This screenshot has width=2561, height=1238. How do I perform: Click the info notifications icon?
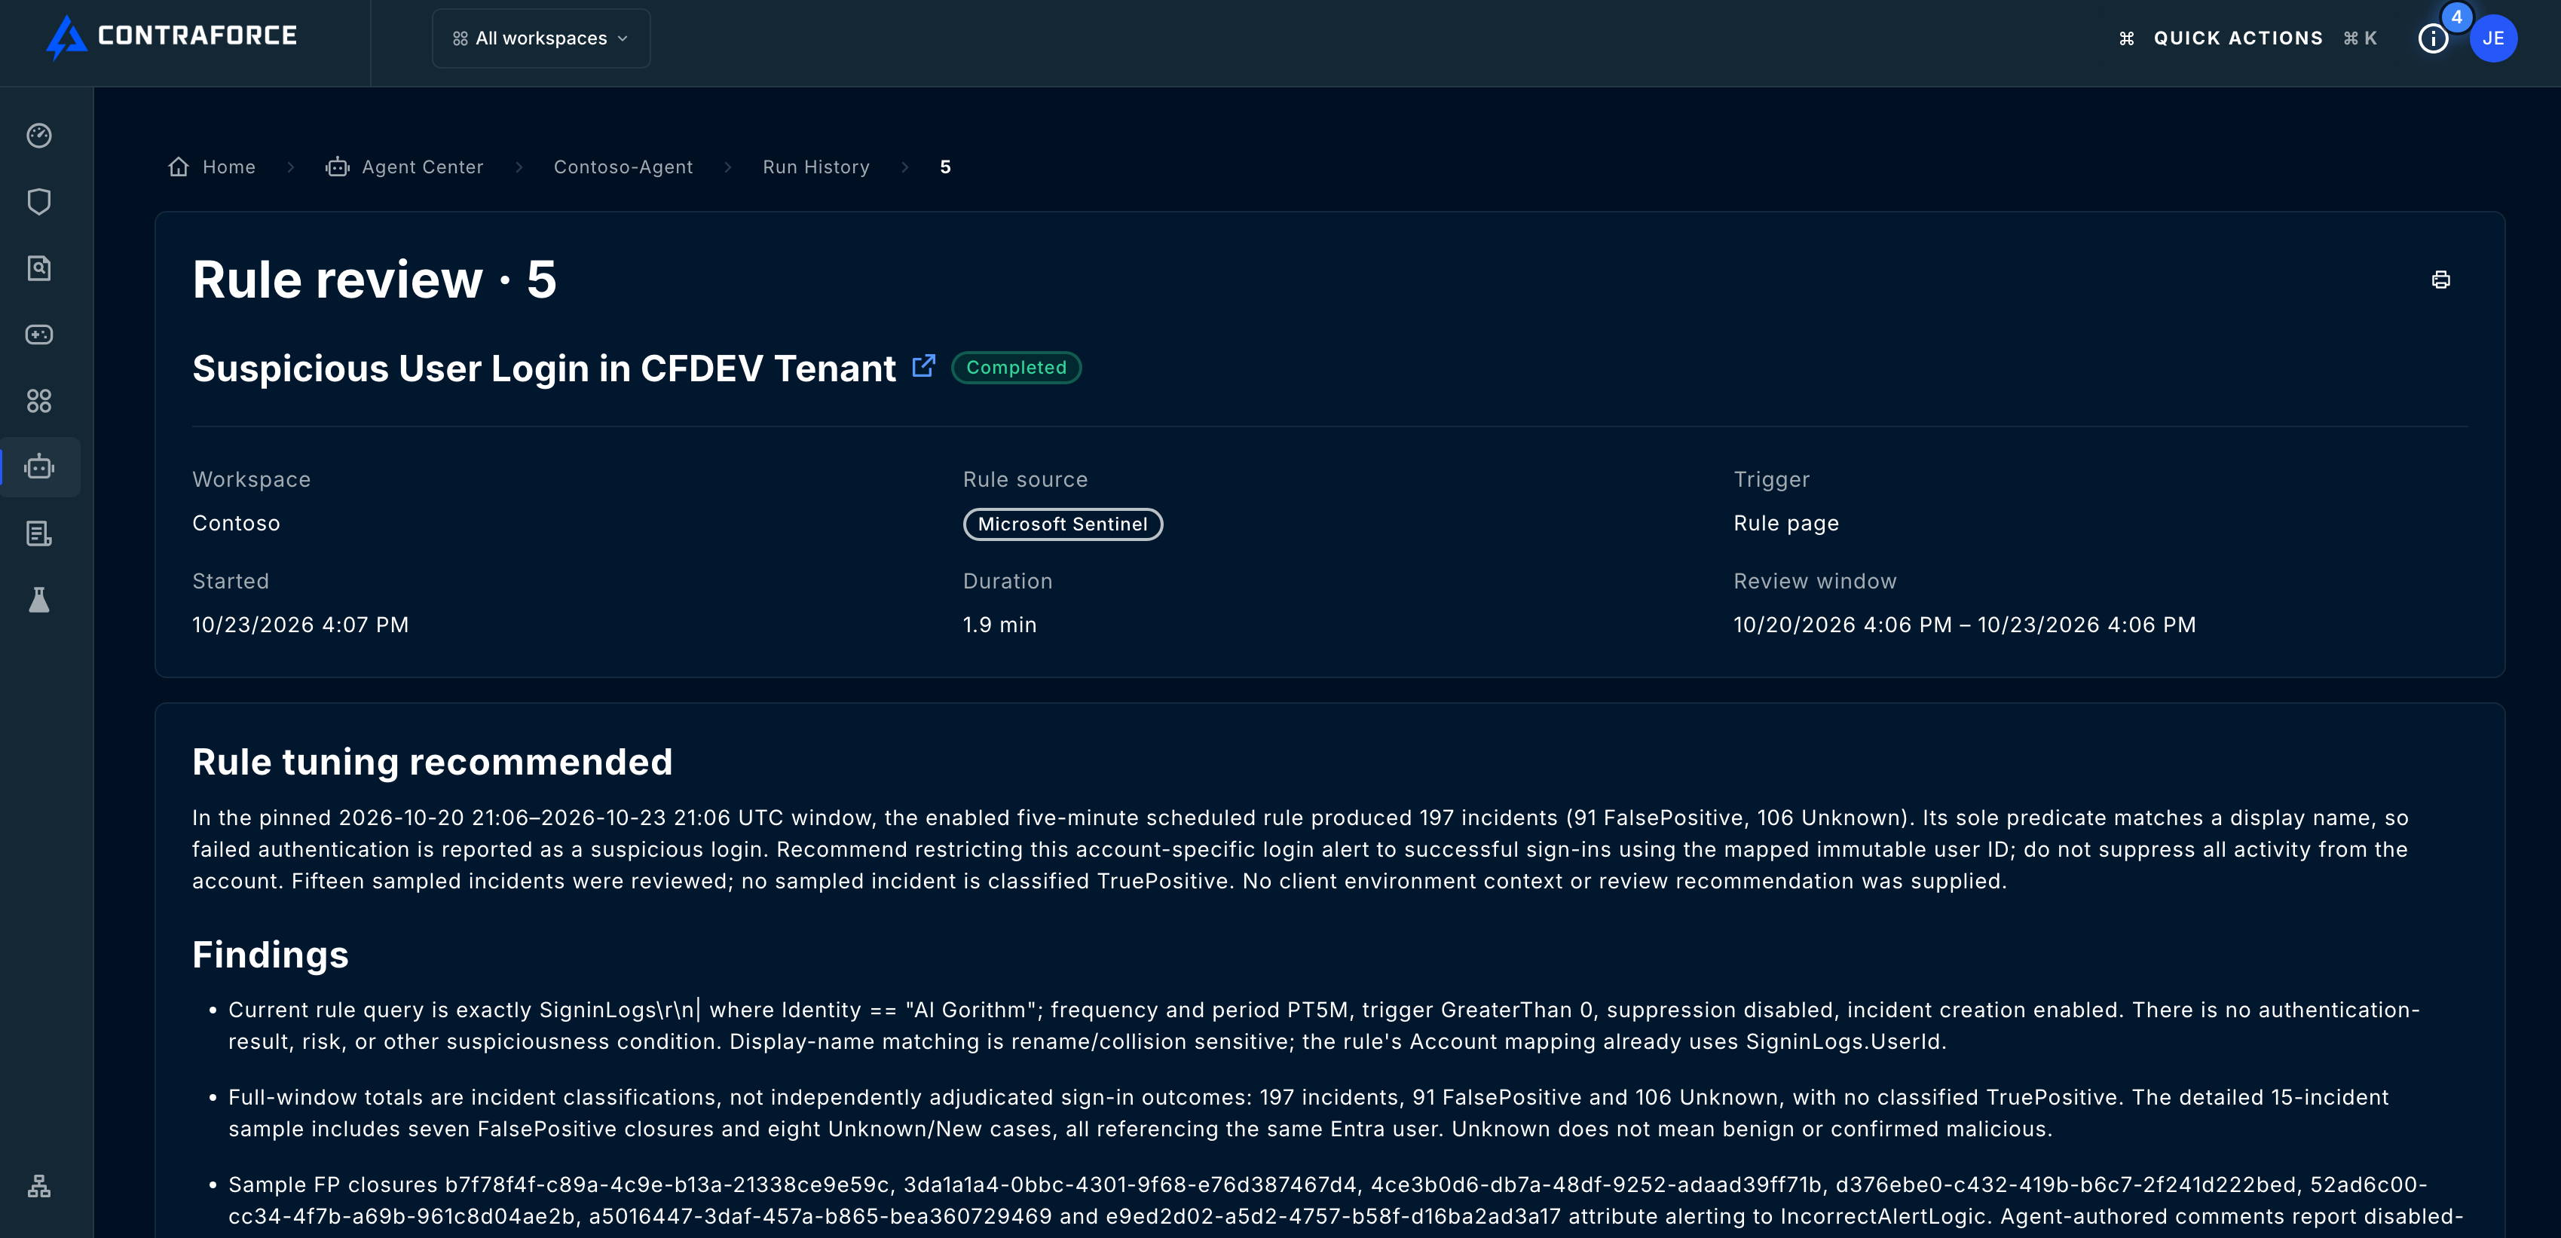[2433, 38]
